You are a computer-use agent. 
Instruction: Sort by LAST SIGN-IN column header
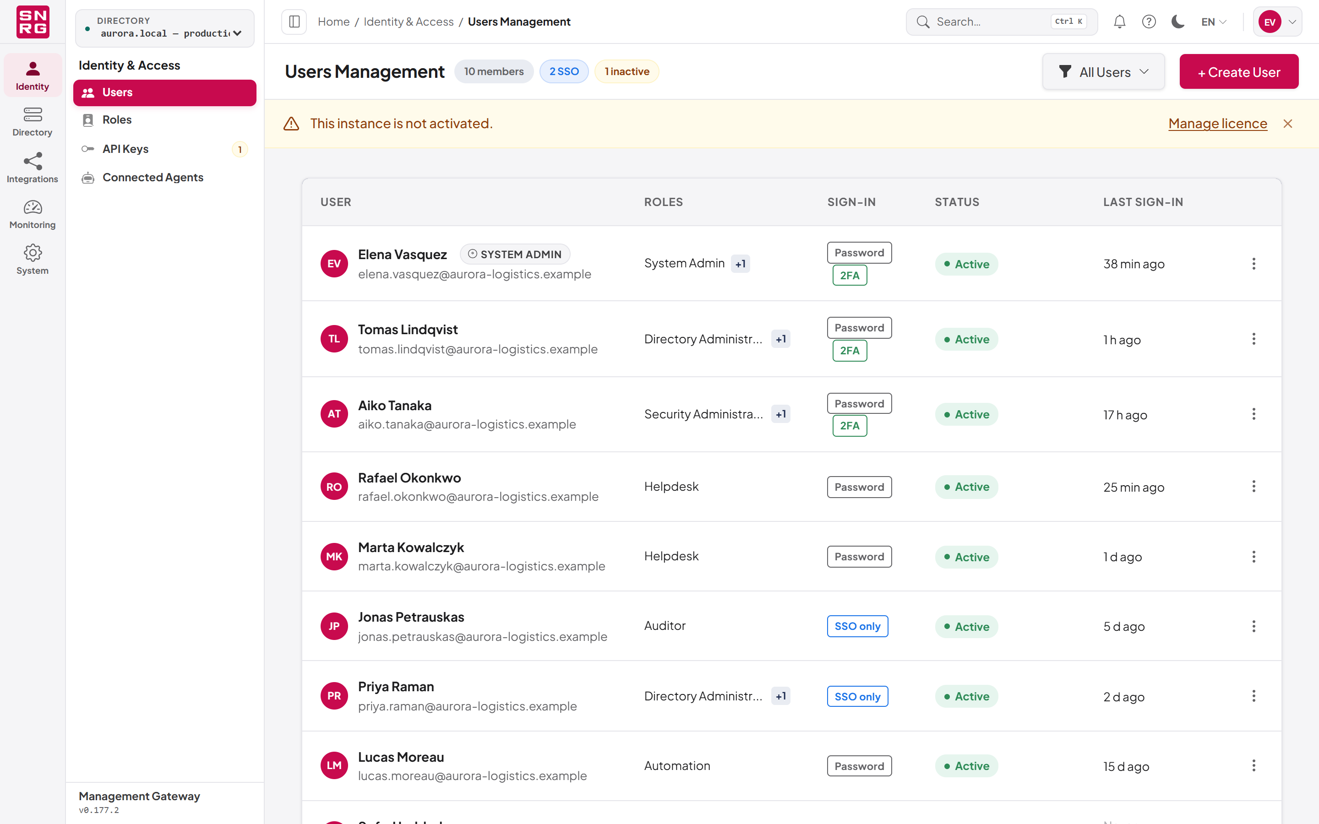tap(1143, 202)
